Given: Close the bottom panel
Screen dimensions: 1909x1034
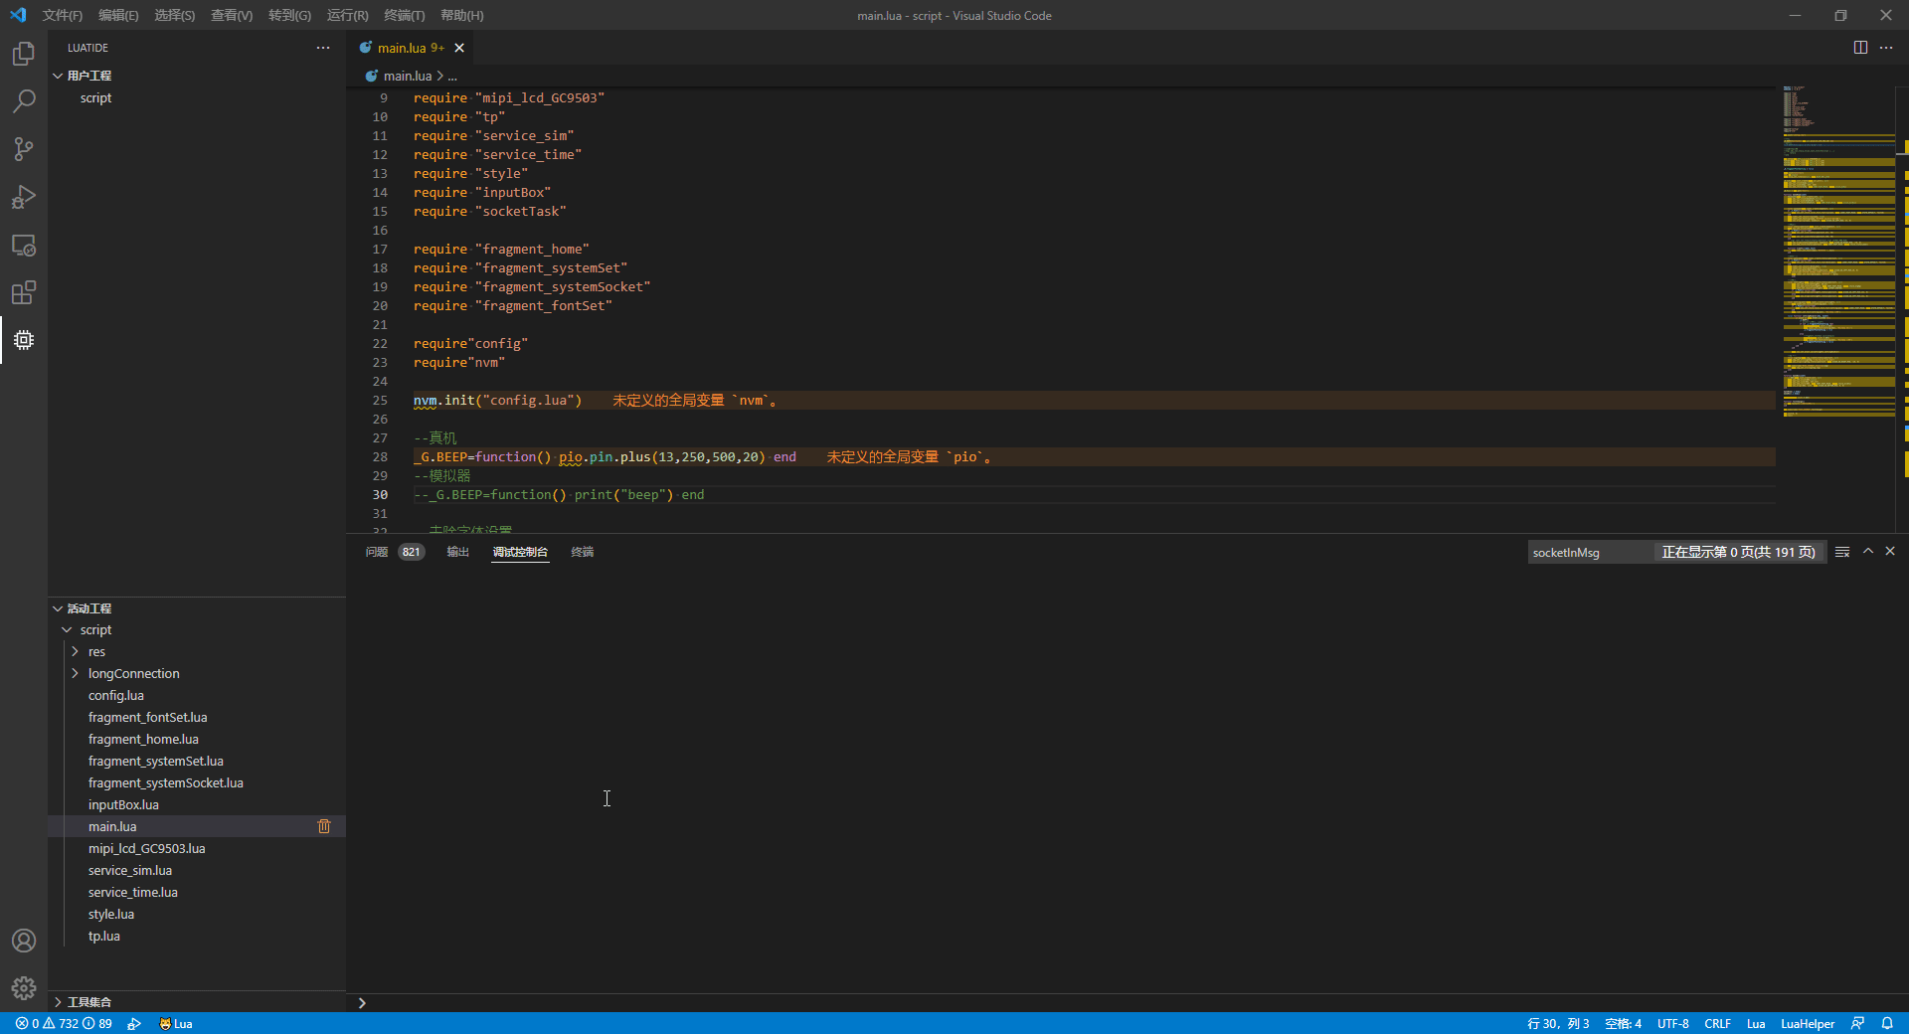Looking at the screenshot, I should pos(1890,551).
